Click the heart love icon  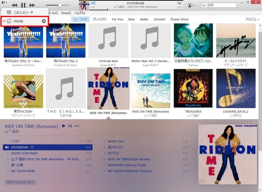186,131
